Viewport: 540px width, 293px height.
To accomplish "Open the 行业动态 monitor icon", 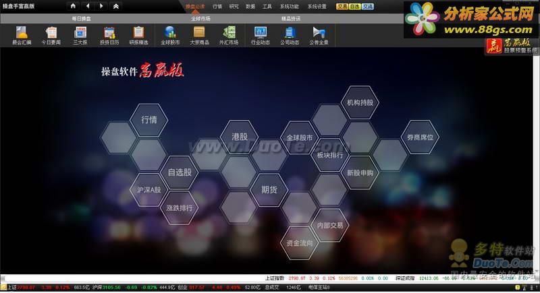I will [x=261, y=36].
